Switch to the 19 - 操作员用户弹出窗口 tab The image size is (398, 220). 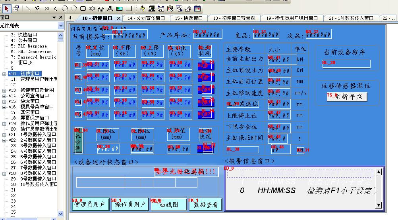click(x=292, y=18)
